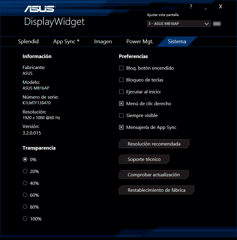Click the monitor identify icon beside dropdown
This screenshot has width=237, height=240.
(x=217, y=24)
